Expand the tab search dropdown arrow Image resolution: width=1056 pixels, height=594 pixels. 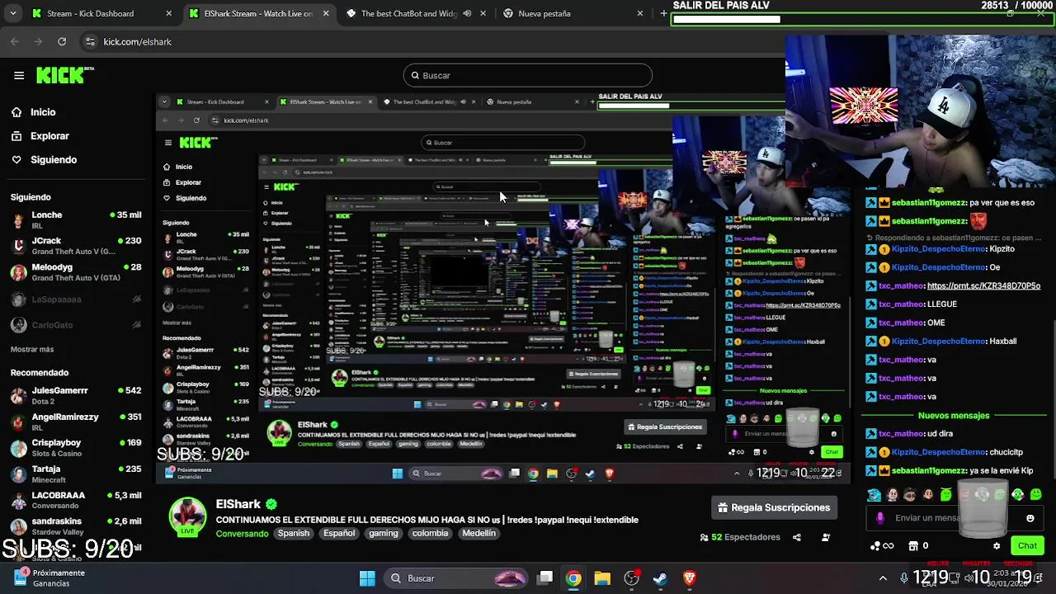[12, 13]
